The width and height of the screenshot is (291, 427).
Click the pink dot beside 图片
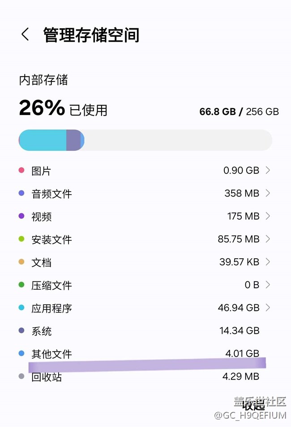click(21, 170)
